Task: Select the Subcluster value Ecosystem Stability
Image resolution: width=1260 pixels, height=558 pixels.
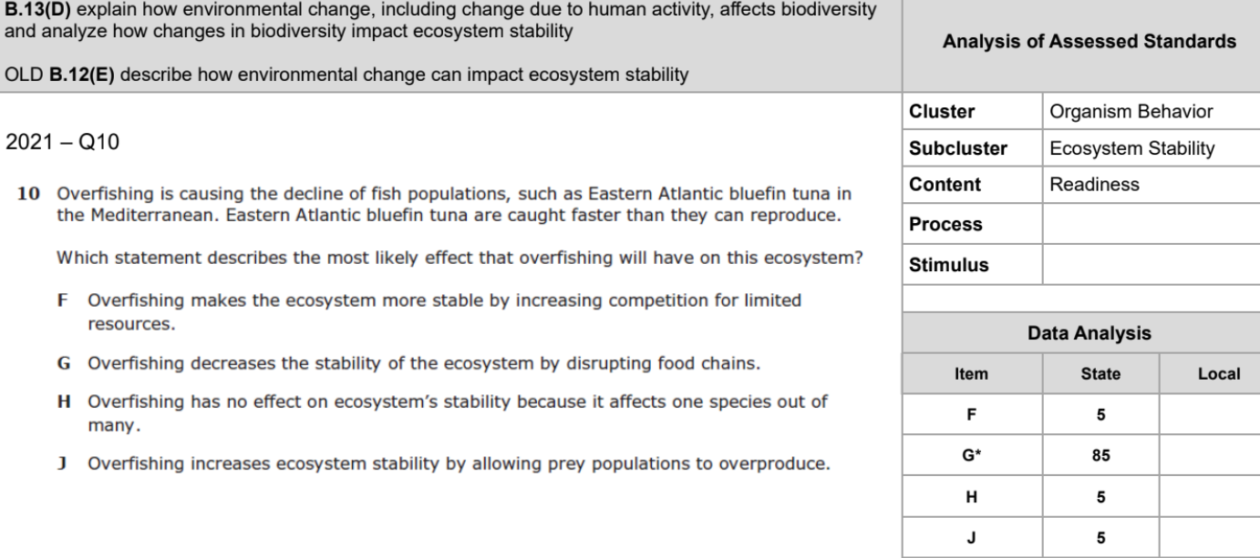Action: pos(1131,148)
